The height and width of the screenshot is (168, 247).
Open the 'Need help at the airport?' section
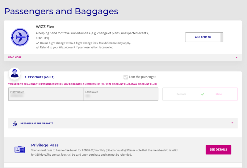pos(36,123)
